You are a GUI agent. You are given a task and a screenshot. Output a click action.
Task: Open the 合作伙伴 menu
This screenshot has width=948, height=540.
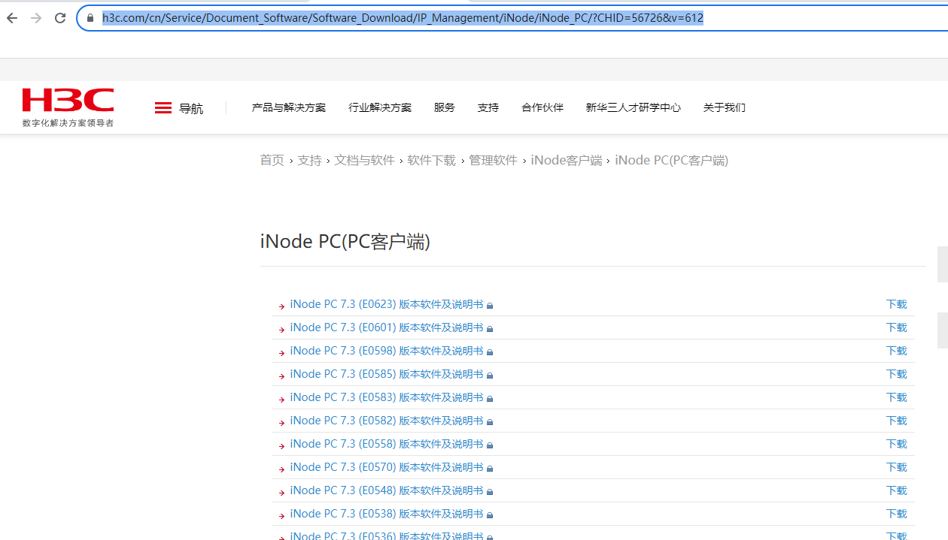point(542,107)
